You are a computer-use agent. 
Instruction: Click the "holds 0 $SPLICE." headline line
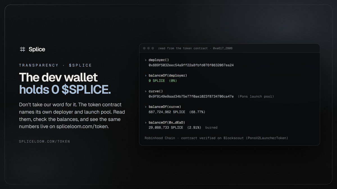(x=65, y=90)
